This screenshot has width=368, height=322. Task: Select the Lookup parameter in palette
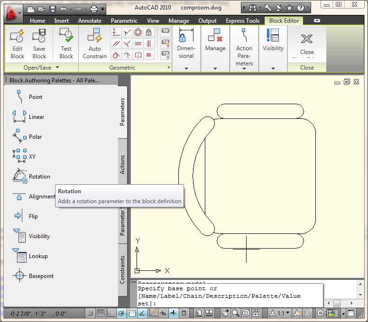point(30,256)
